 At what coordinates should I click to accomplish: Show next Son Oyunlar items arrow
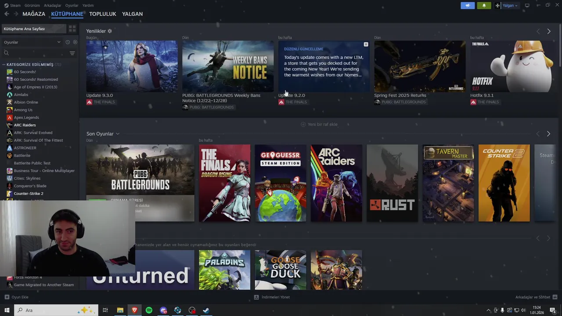point(548,134)
